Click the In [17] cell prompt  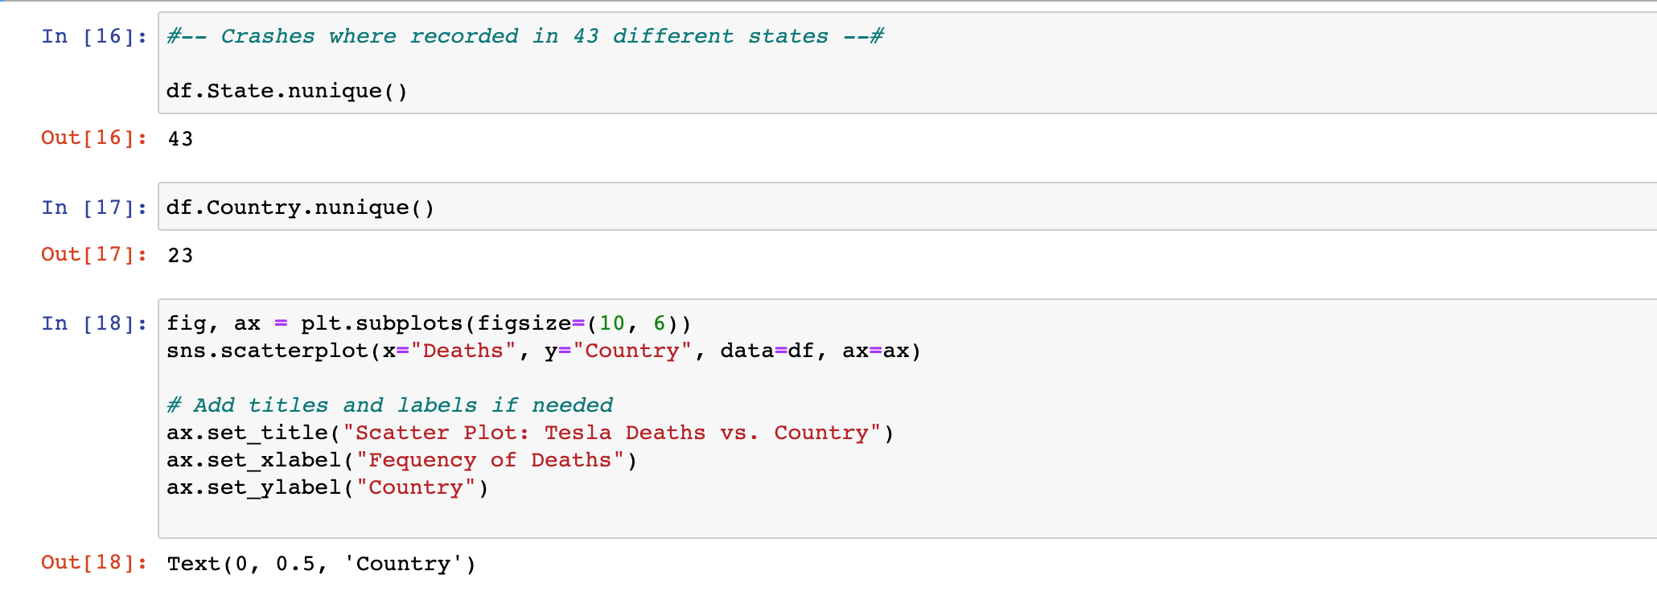[94, 207]
